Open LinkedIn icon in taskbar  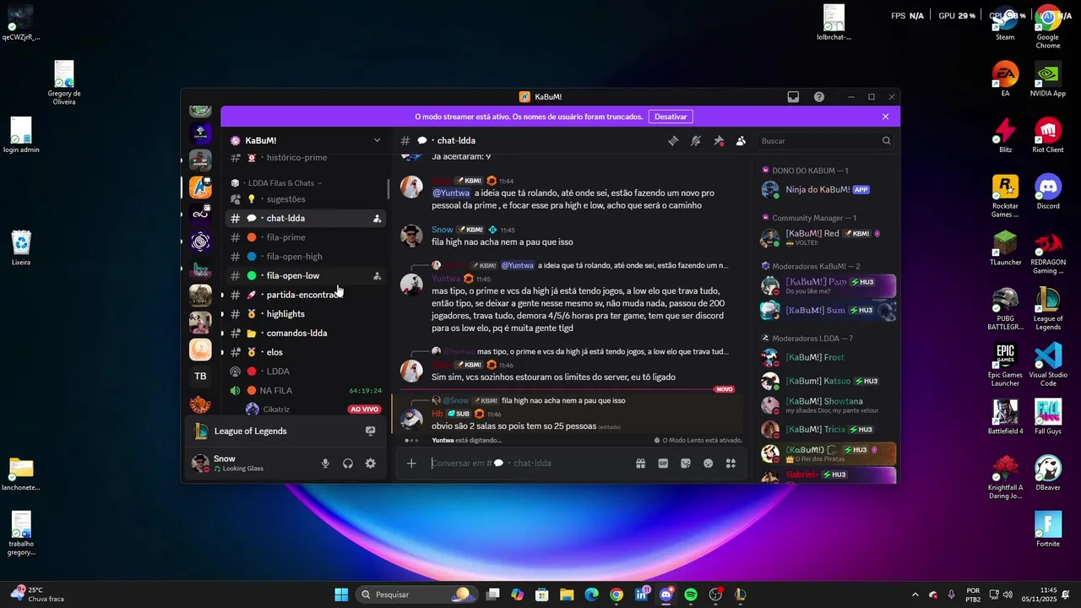point(641,594)
